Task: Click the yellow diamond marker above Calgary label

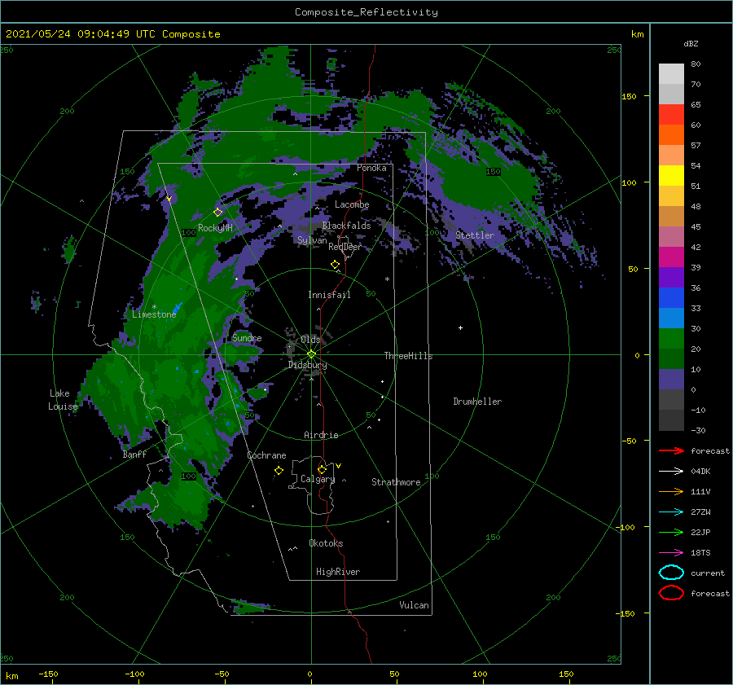Action: [x=322, y=469]
